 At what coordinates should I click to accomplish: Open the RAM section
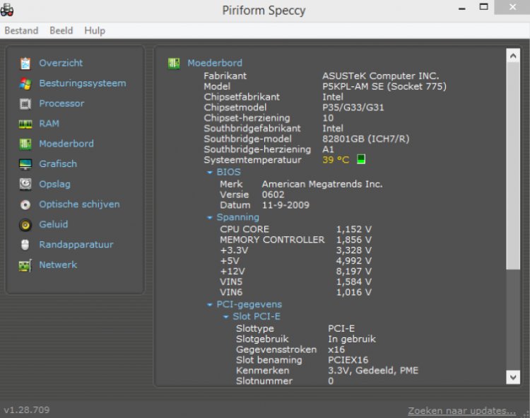pyautogui.click(x=49, y=124)
